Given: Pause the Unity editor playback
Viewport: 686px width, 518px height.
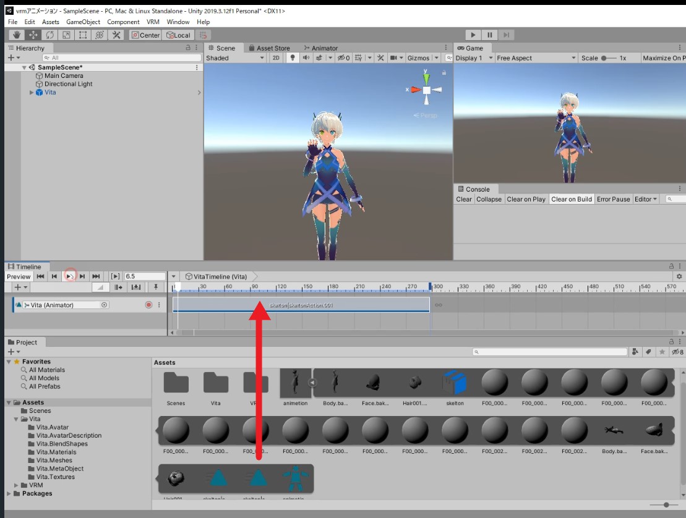Looking at the screenshot, I should (x=489, y=35).
